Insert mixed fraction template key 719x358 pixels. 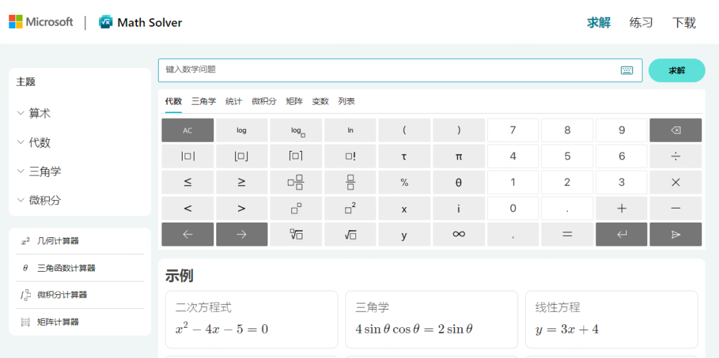296,183
